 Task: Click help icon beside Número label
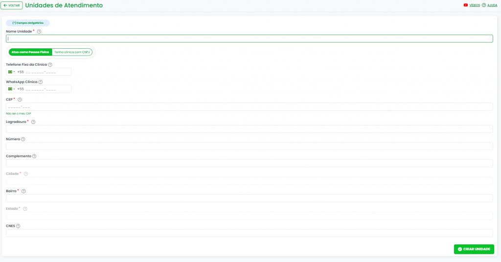(x=23, y=139)
